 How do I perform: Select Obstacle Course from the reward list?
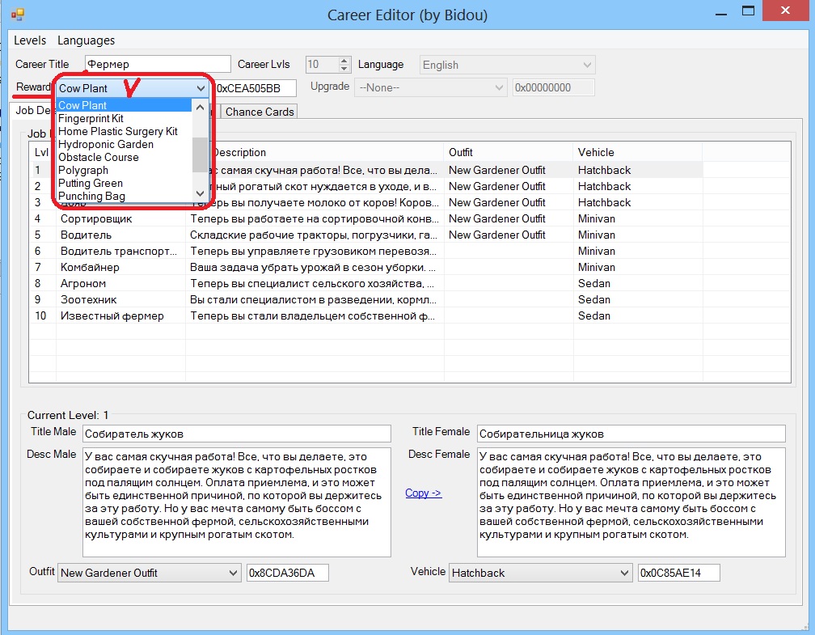(99, 157)
